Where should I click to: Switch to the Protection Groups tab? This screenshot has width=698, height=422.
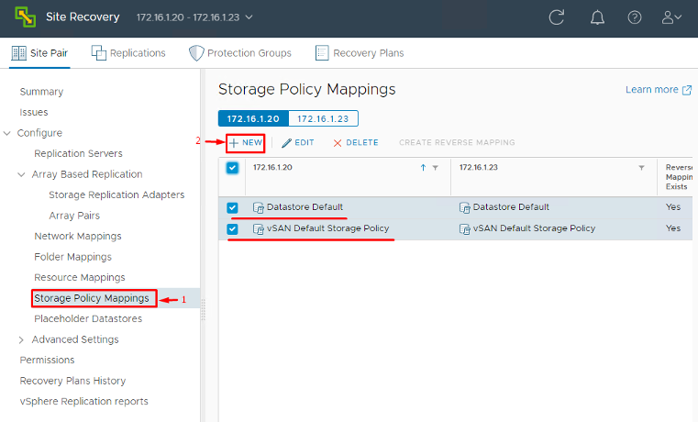(240, 53)
